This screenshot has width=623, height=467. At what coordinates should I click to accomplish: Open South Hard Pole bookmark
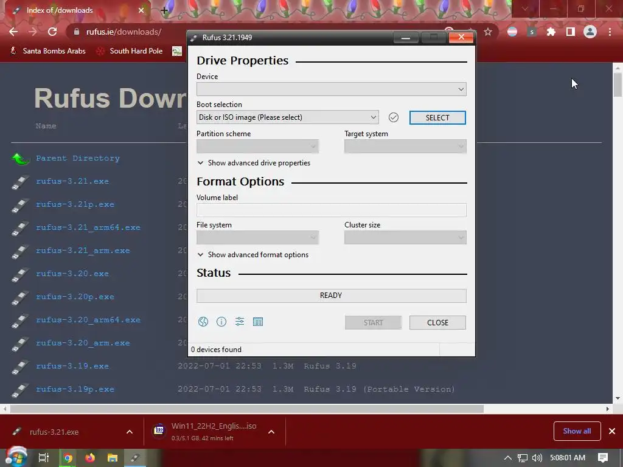coord(130,51)
